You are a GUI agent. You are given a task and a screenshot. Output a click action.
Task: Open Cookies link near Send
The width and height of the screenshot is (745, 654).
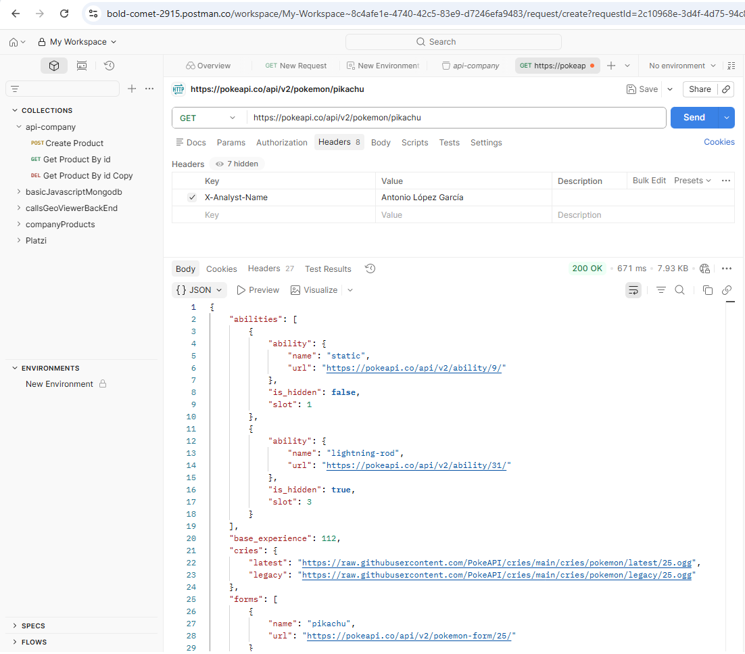pyautogui.click(x=719, y=141)
